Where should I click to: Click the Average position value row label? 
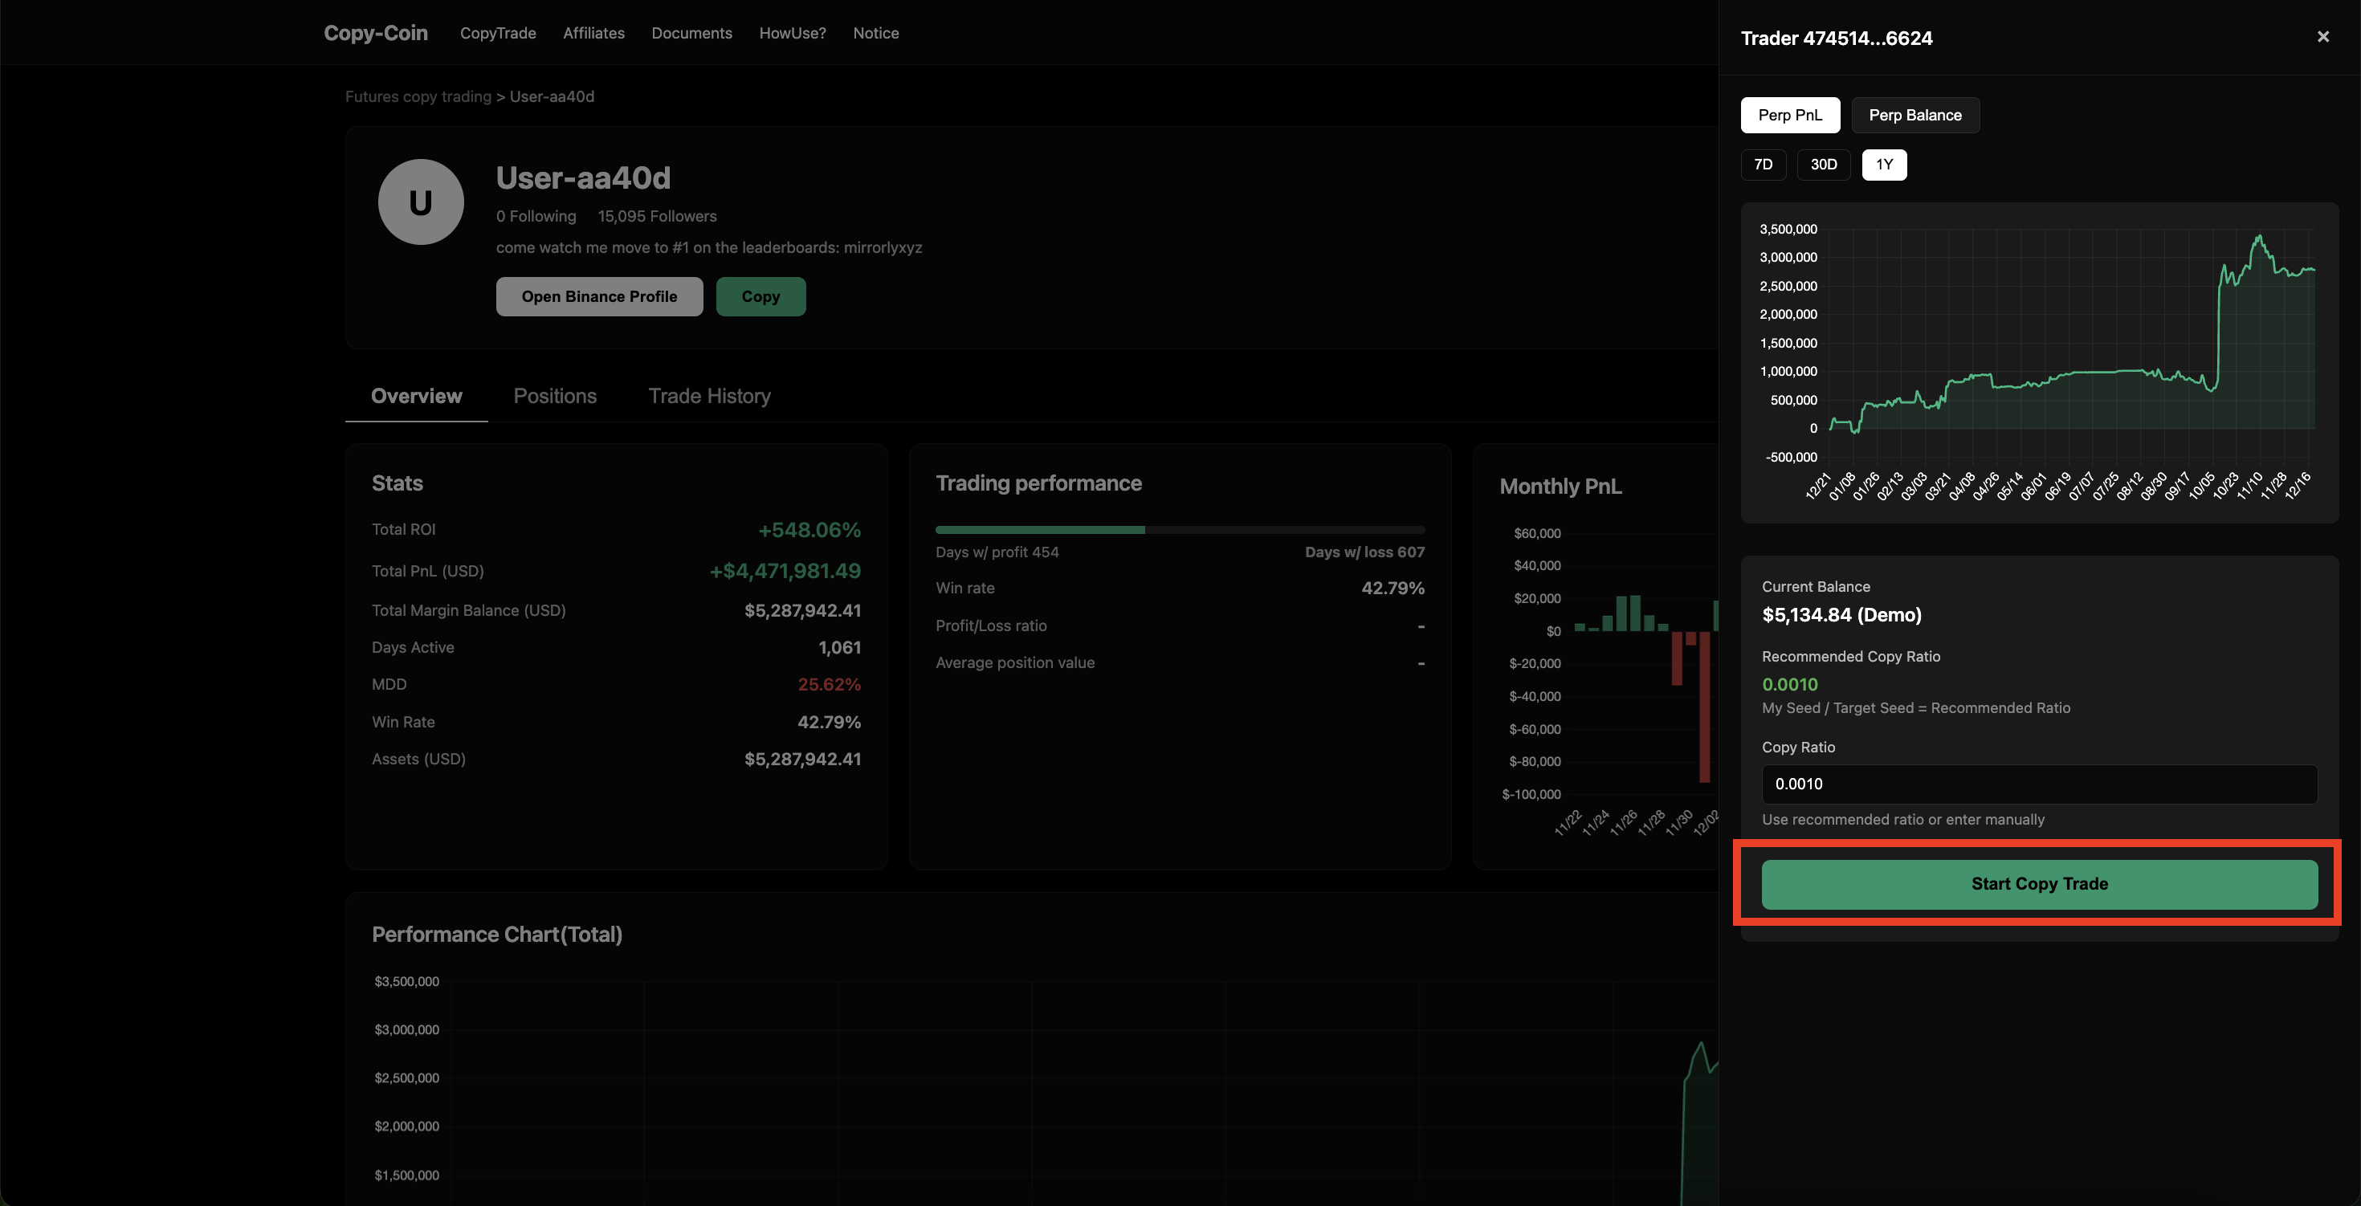point(1014,662)
